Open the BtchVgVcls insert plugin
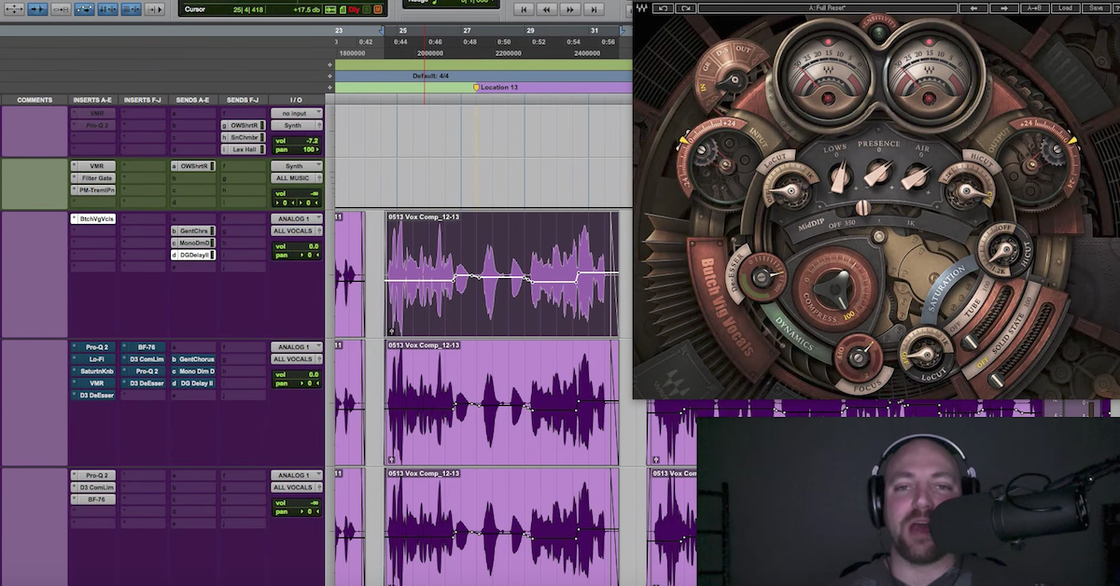 (x=93, y=218)
